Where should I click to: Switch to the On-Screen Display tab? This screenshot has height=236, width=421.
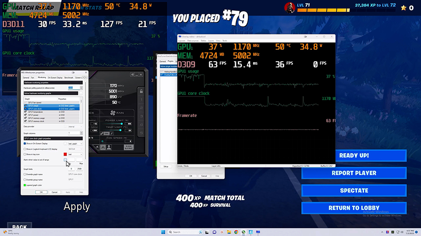pos(55,78)
